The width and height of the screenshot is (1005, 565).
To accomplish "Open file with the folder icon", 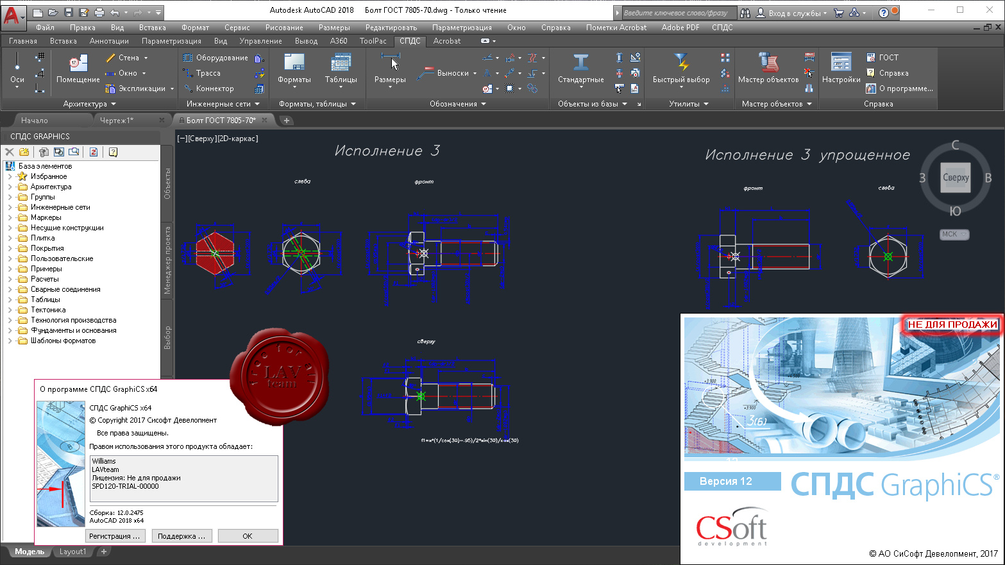I will click(x=53, y=12).
